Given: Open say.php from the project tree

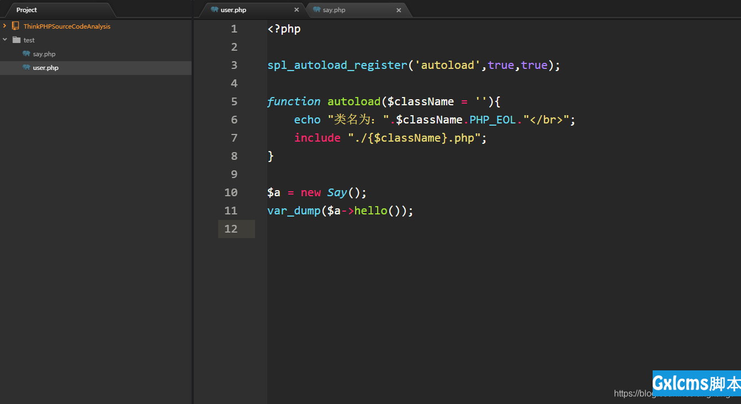Looking at the screenshot, I should point(44,54).
